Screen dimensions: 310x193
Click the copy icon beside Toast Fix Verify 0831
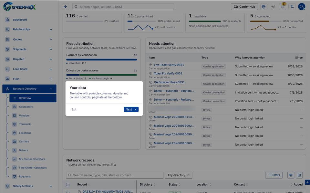pyautogui.click(x=151, y=73)
